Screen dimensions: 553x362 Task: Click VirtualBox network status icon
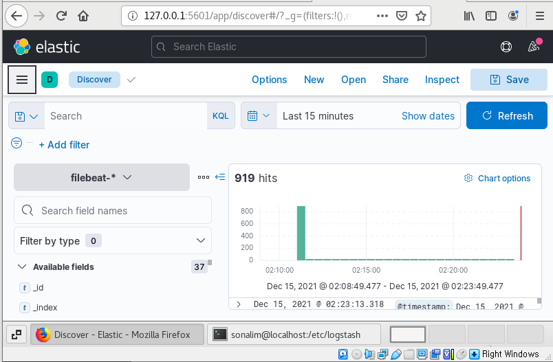click(382, 354)
